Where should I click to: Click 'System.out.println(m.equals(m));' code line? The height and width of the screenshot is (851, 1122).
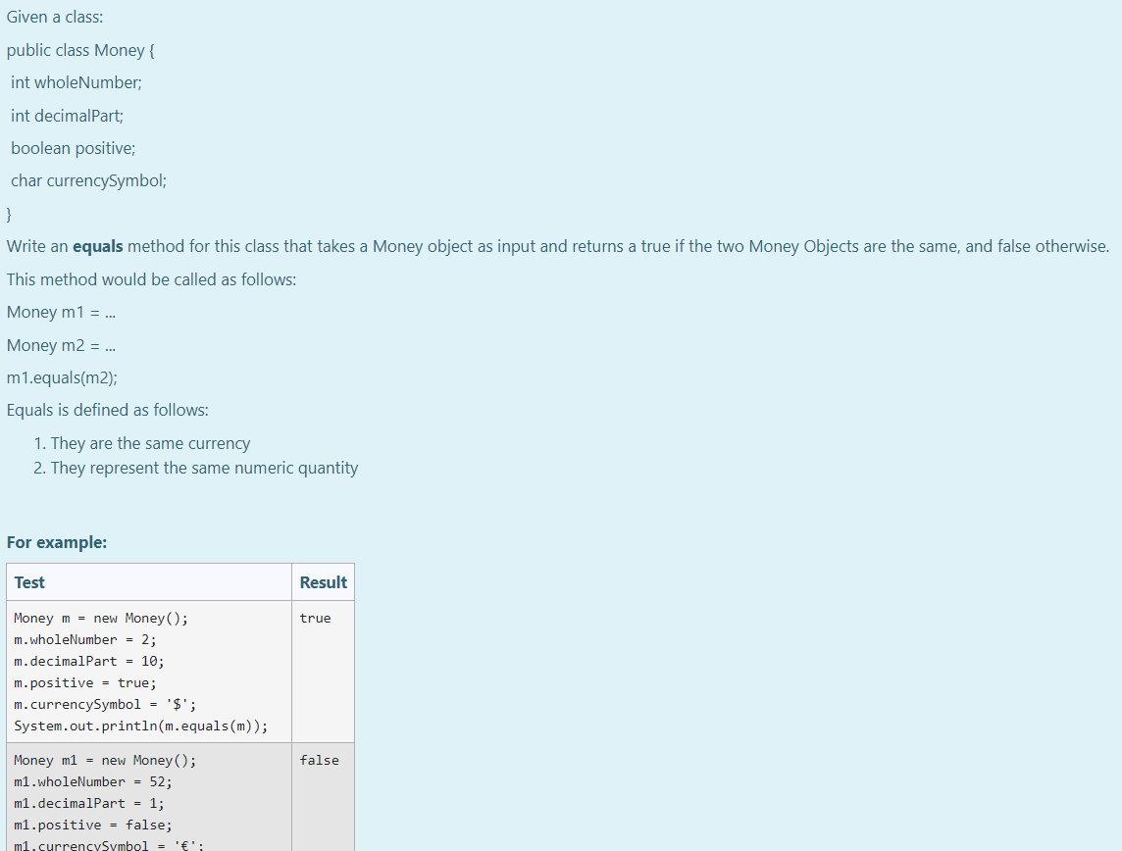(141, 726)
